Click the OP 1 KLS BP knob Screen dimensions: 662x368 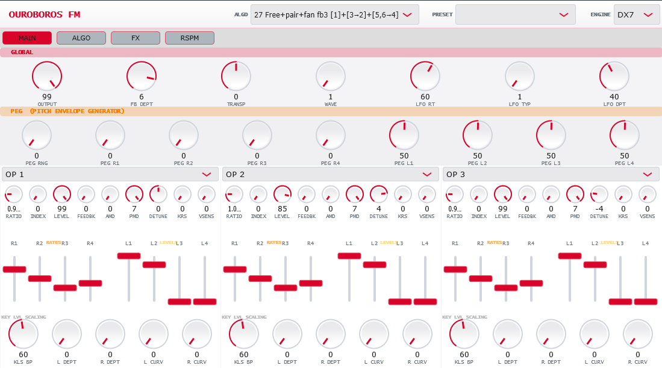[x=23, y=334]
